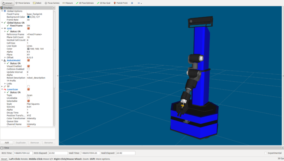Click the RobotModel Status Ok checkmark icon
Image resolution: width=284 pixels, height=161 pixels.
coord(8,63)
